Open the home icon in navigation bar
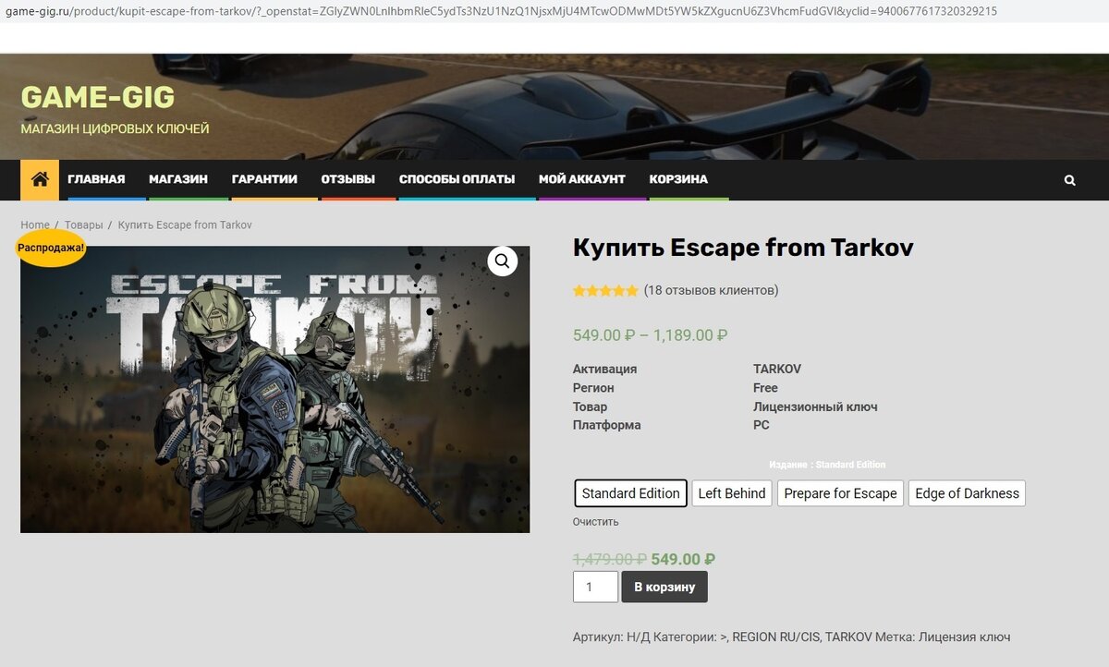1109x667 pixels. (39, 180)
